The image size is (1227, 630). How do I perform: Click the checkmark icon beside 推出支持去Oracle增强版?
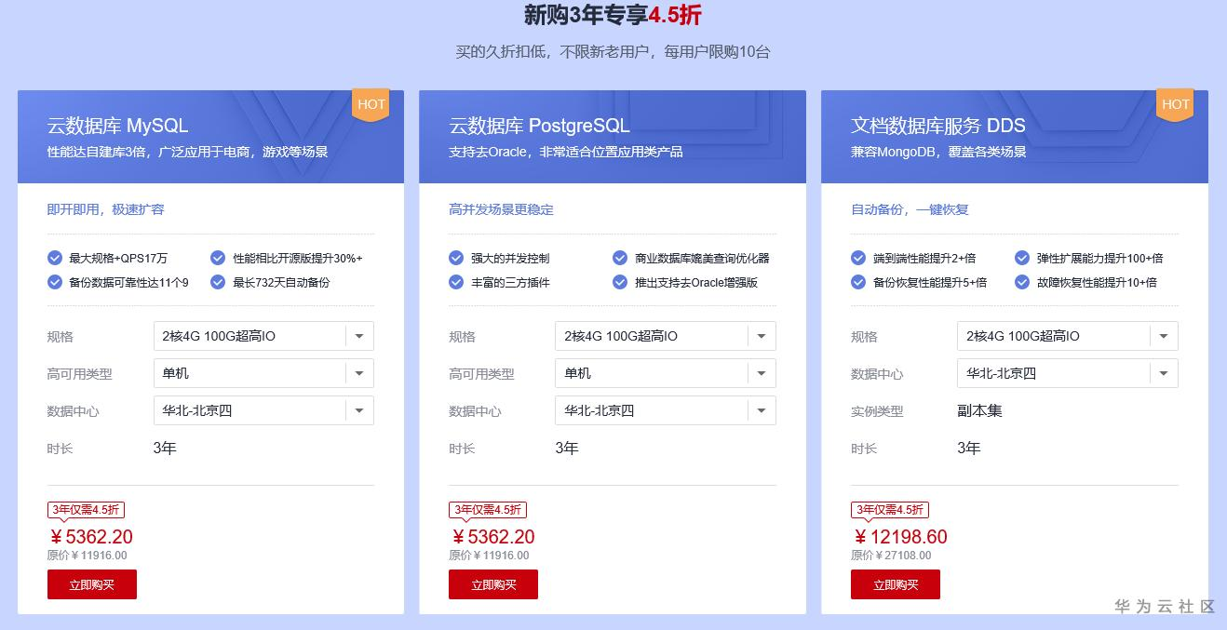tap(619, 282)
